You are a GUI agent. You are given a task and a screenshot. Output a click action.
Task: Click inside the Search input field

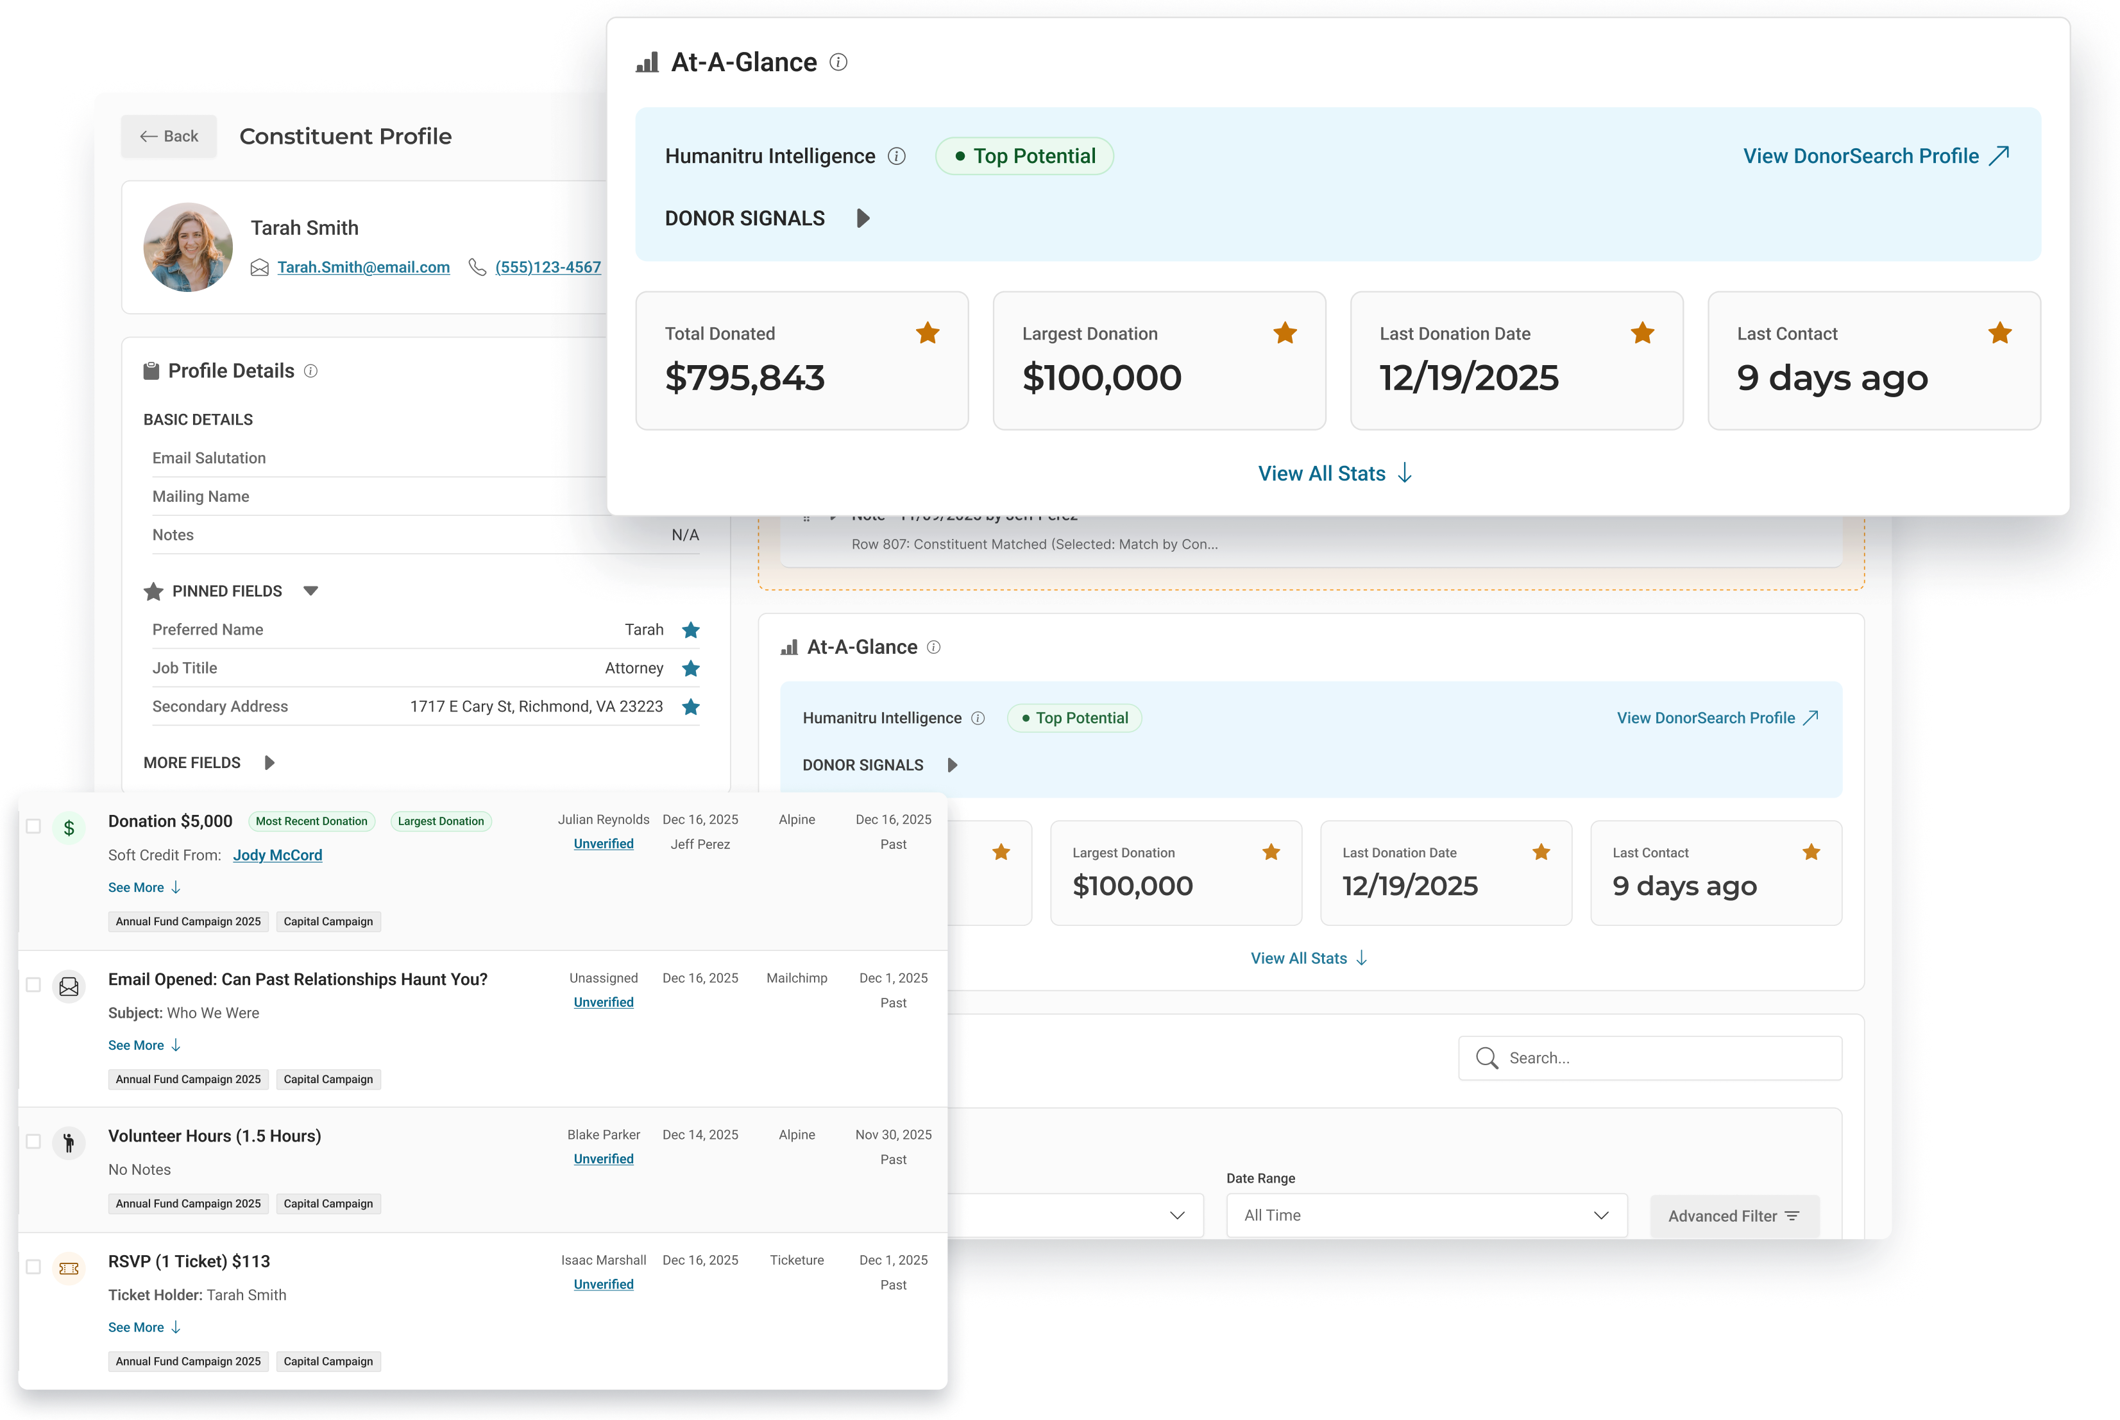(x=1650, y=1057)
